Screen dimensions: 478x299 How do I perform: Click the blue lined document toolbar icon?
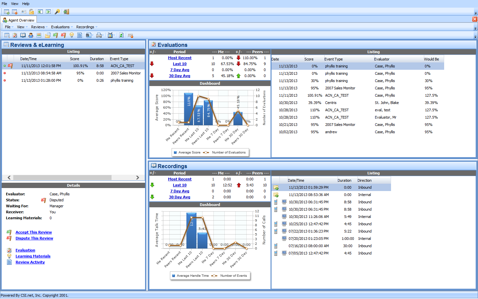(80, 35)
